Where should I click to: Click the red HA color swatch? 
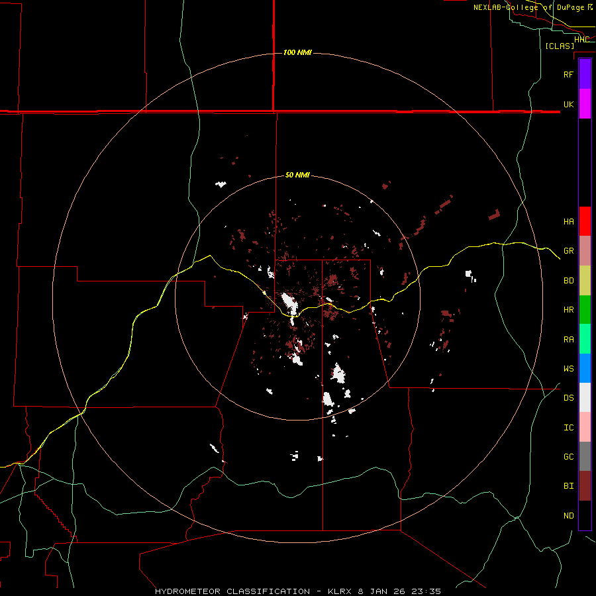point(585,221)
